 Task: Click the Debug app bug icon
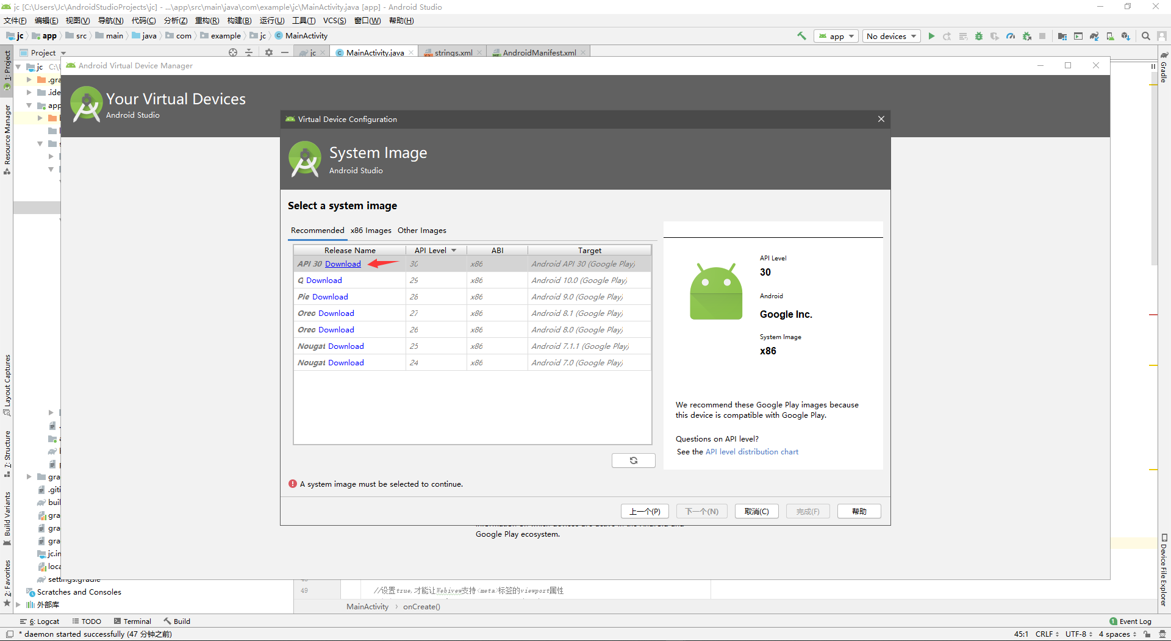[979, 36]
